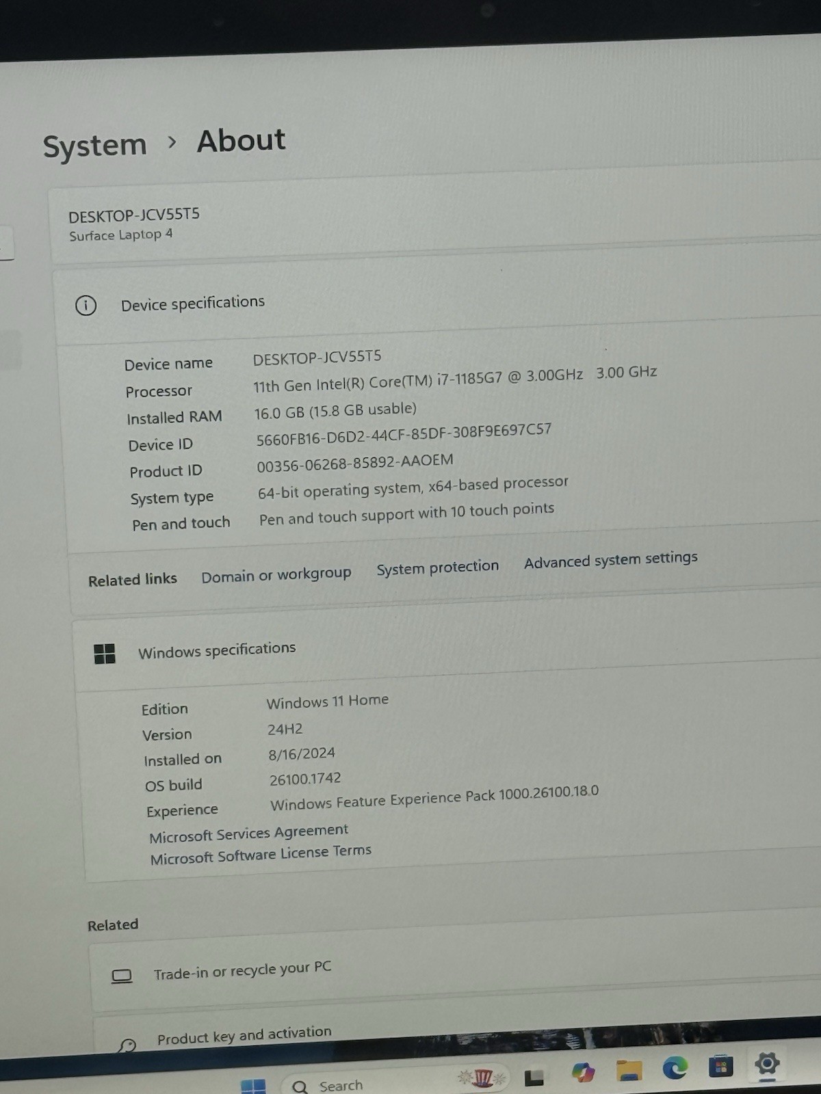The width and height of the screenshot is (821, 1094).
Task: Open Advanced system settings link
Action: (611, 559)
